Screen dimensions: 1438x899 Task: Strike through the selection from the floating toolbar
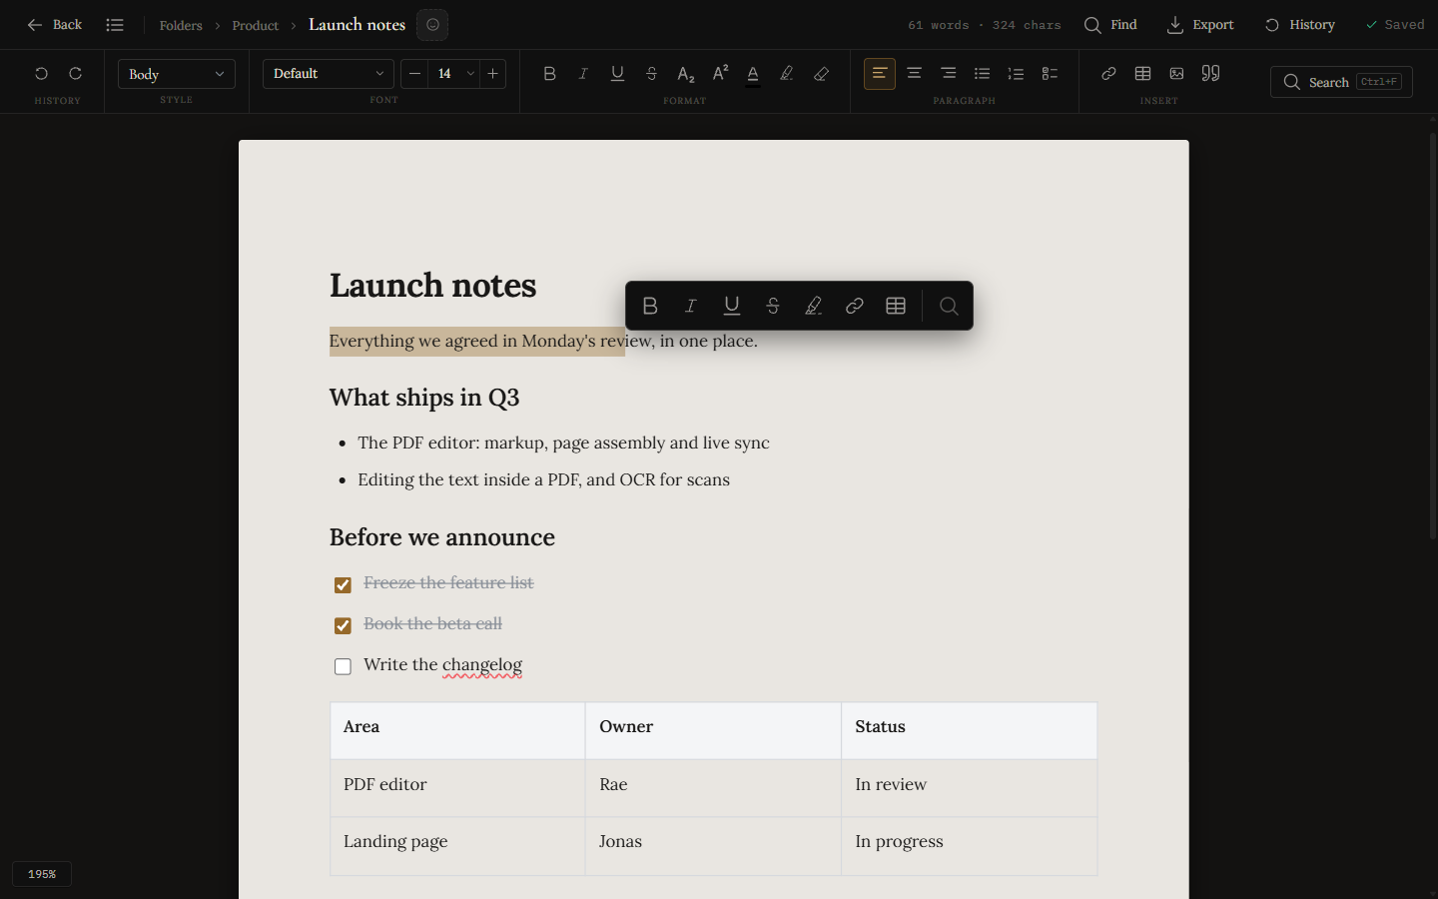pyautogui.click(x=773, y=306)
